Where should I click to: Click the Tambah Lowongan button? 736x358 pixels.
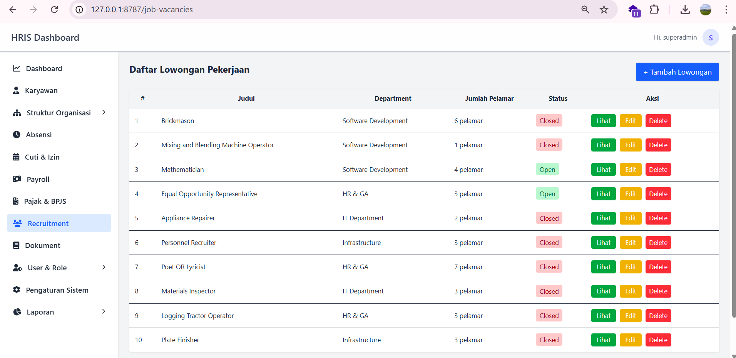tap(677, 72)
